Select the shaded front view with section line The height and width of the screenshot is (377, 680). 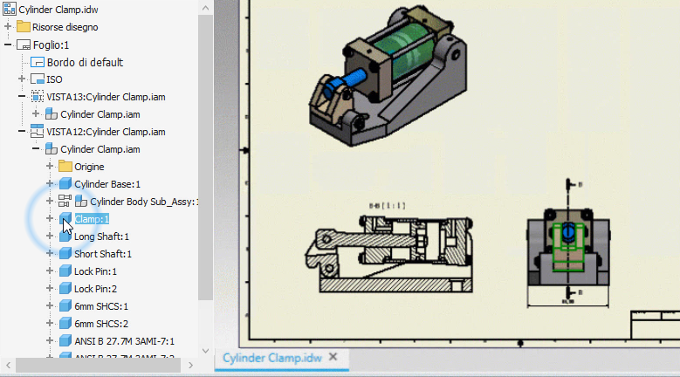pos(568,247)
